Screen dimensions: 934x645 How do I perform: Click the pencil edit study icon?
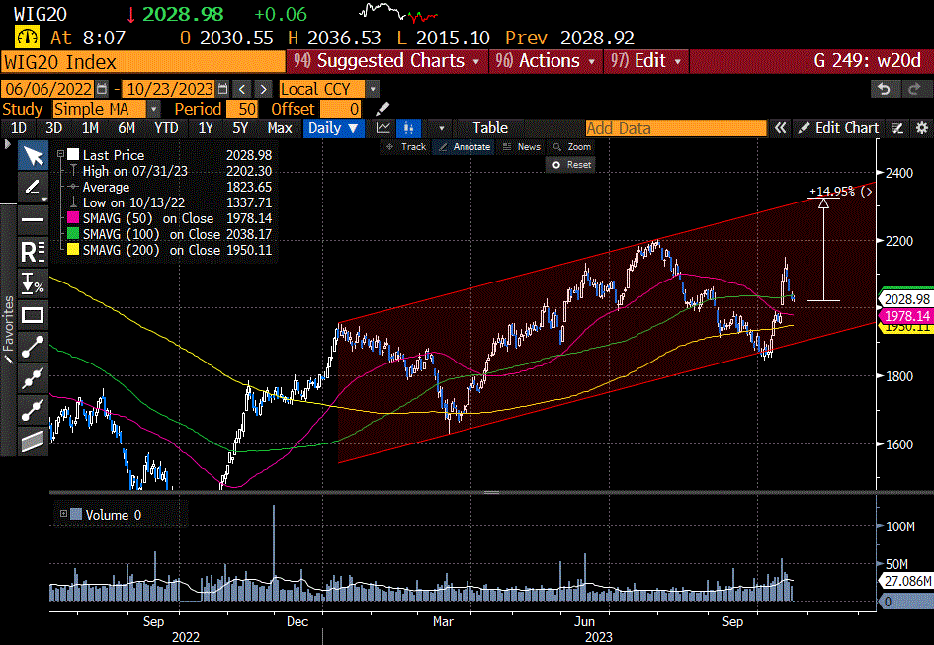pyautogui.click(x=383, y=109)
